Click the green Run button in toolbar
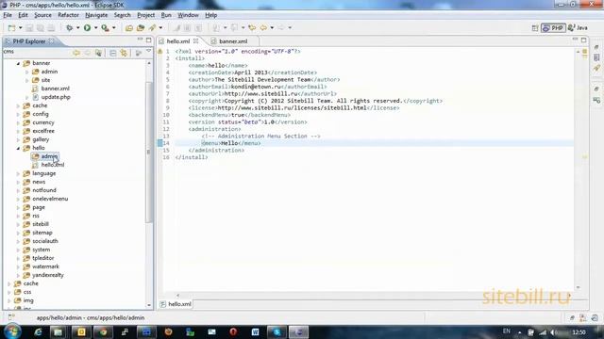Screen dimensions: 604x339 [88, 27]
